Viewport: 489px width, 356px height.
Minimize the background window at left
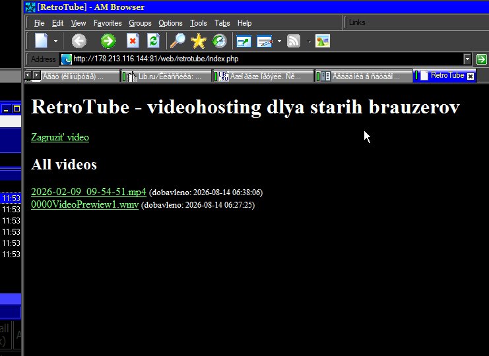pyautogui.click(x=6, y=109)
